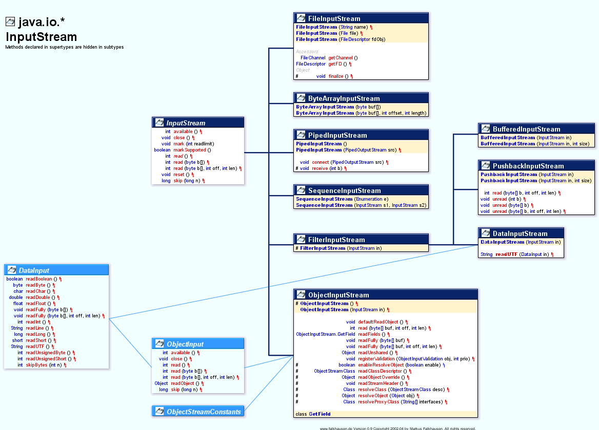Click the FilterInputStream class header icon
This screenshot has width=599, height=430.
[x=301, y=239]
